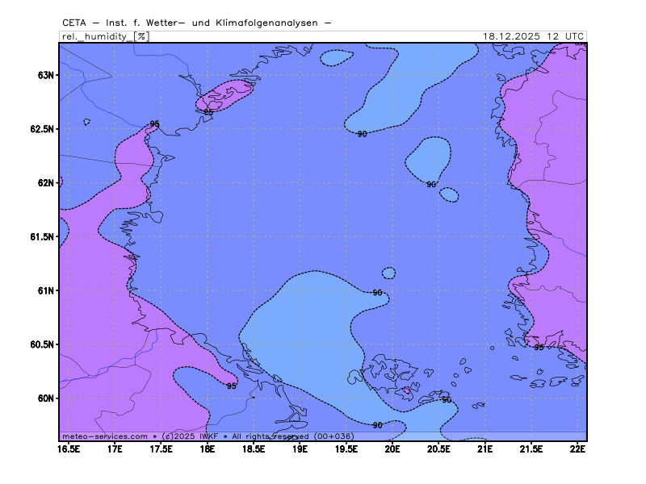Click the meteo-services.com watermark link

(105, 436)
